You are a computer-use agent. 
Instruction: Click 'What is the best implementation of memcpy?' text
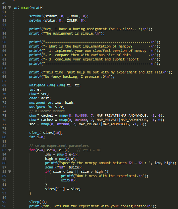click(91, 47)
